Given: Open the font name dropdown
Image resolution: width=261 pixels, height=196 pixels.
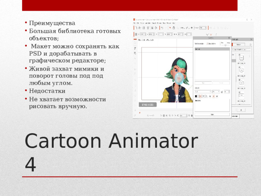Looking at the screenshot, I should (x=203, y=91).
